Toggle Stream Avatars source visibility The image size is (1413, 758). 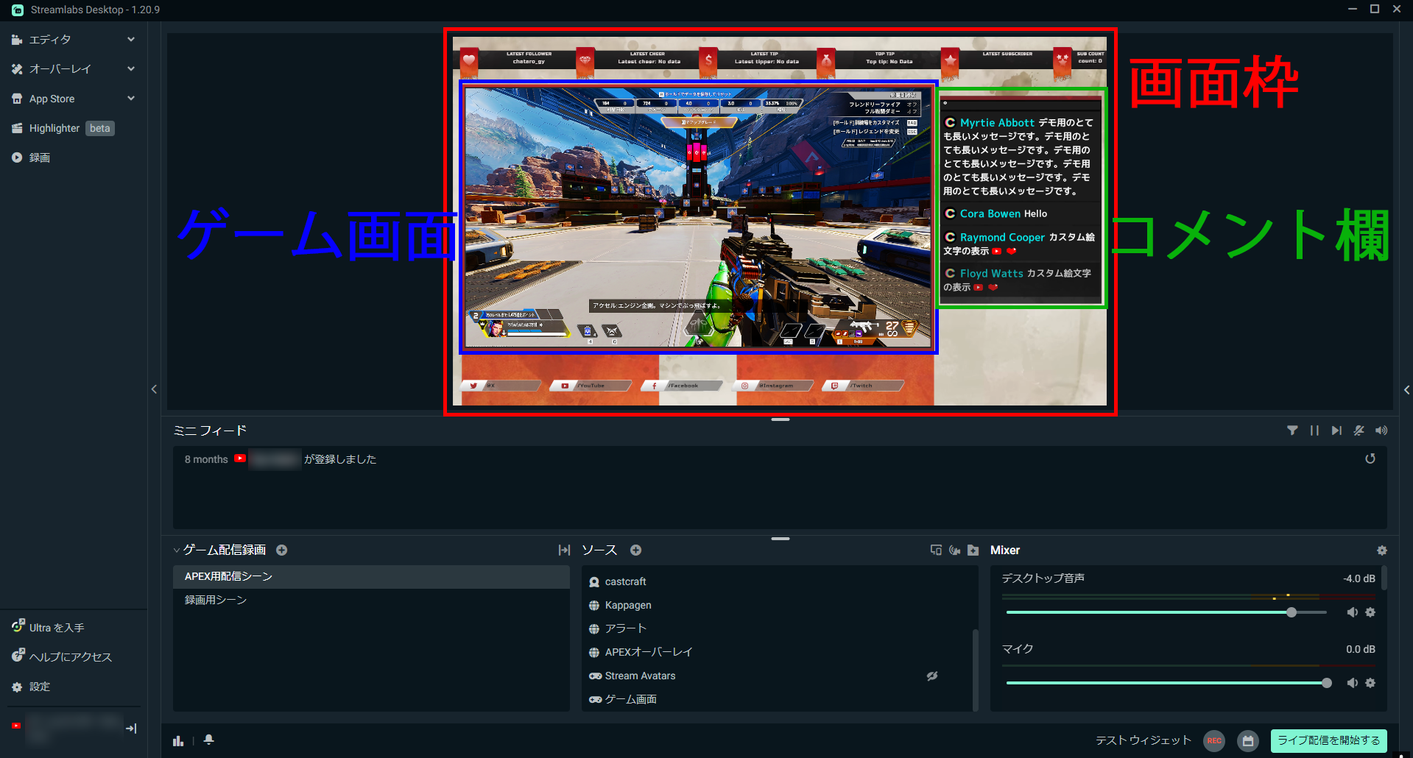[932, 676]
